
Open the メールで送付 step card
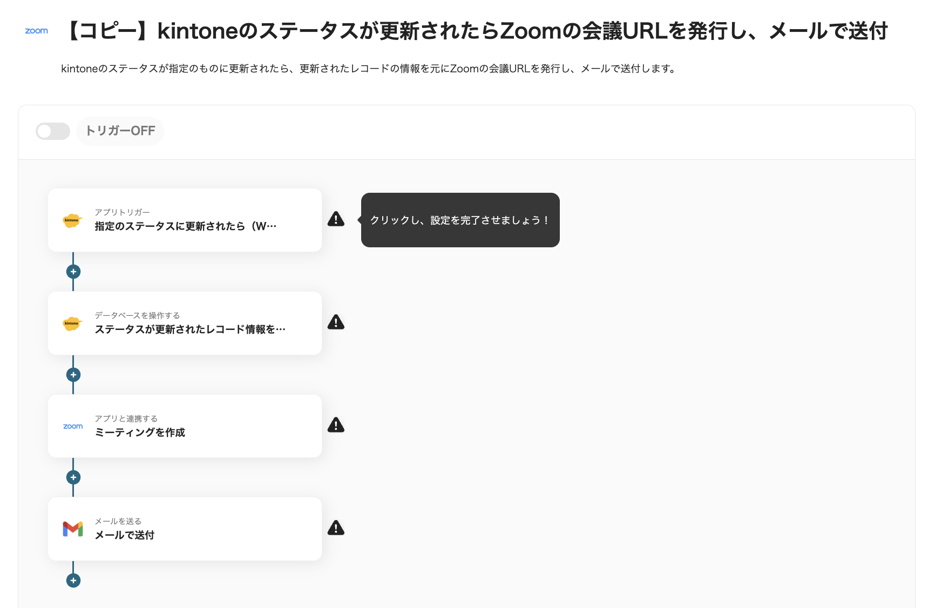185,529
